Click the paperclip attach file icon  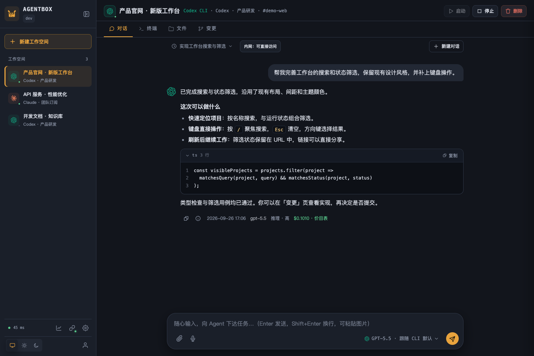(x=179, y=339)
